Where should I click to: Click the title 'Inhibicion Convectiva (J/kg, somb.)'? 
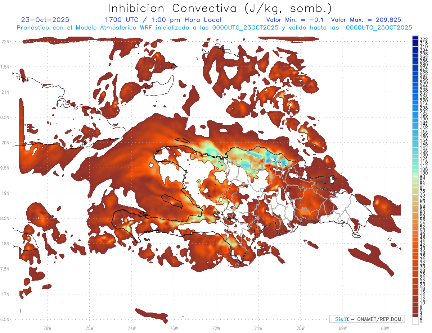pos(220,8)
